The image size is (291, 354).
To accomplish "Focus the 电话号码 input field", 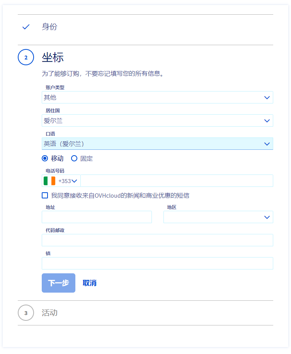I will click(176, 181).
